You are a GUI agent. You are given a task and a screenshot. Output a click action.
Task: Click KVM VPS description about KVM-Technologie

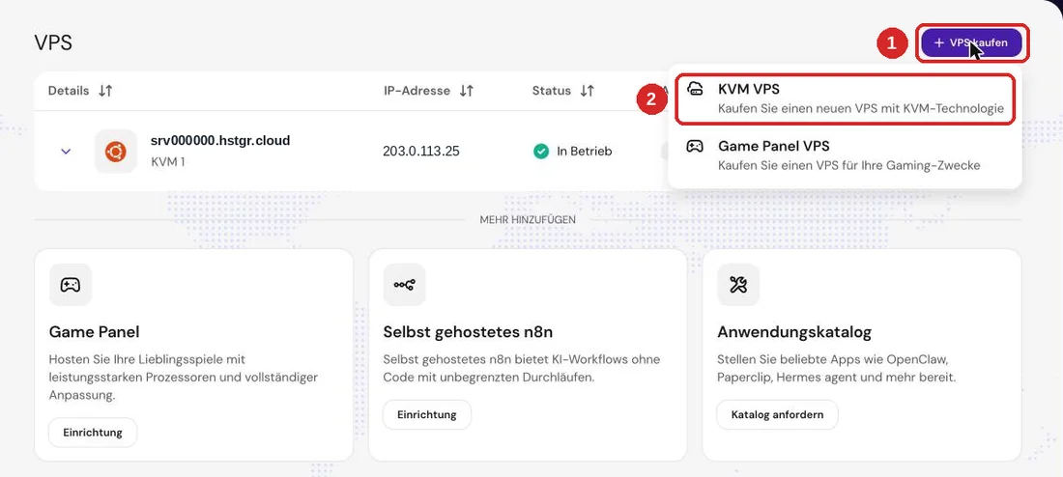pos(861,108)
